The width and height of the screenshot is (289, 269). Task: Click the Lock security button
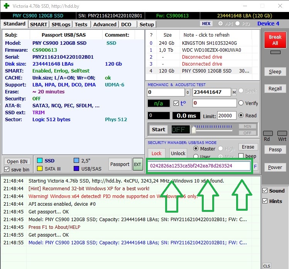(157, 153)
